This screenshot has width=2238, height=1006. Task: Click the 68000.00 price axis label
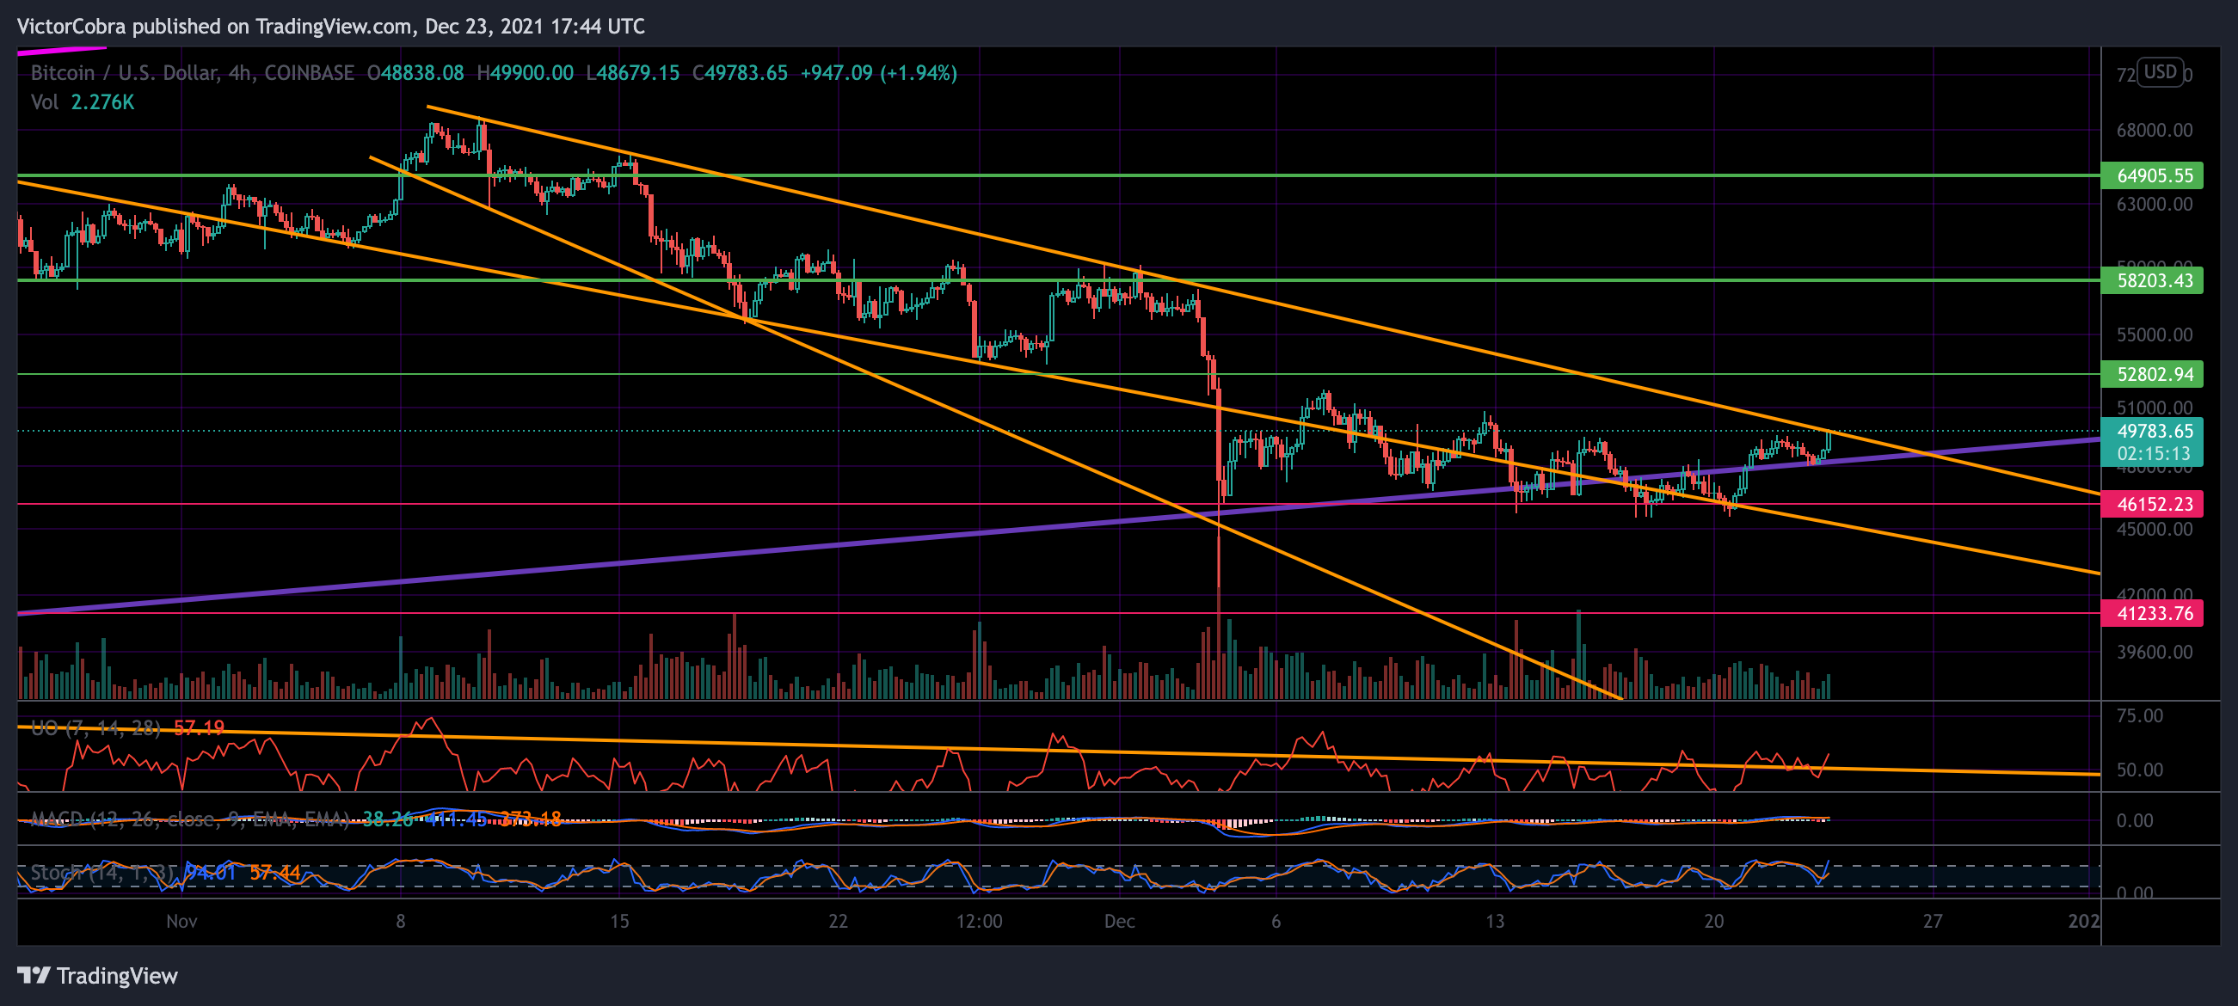coord(2155,131)
